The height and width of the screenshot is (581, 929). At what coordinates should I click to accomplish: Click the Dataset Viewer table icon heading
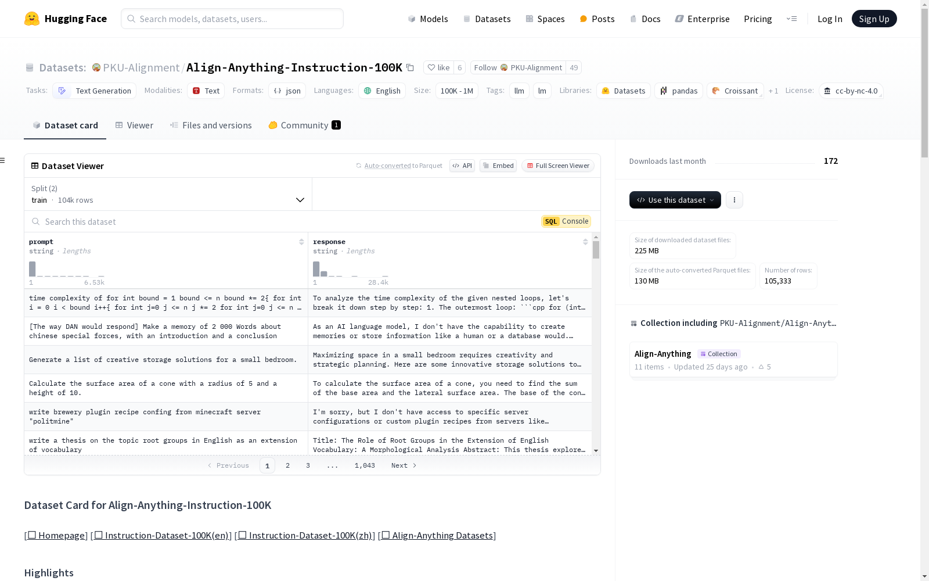pyautogui.click(x=35, y=166)
